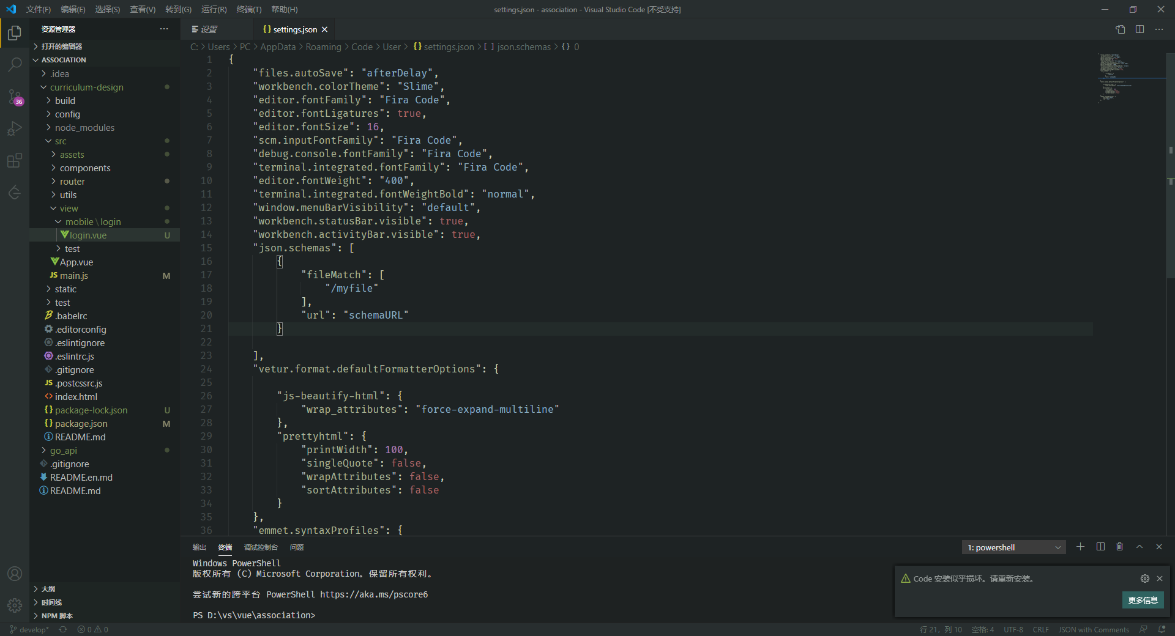Click the feedback icon in status bar

point(1143,629)
